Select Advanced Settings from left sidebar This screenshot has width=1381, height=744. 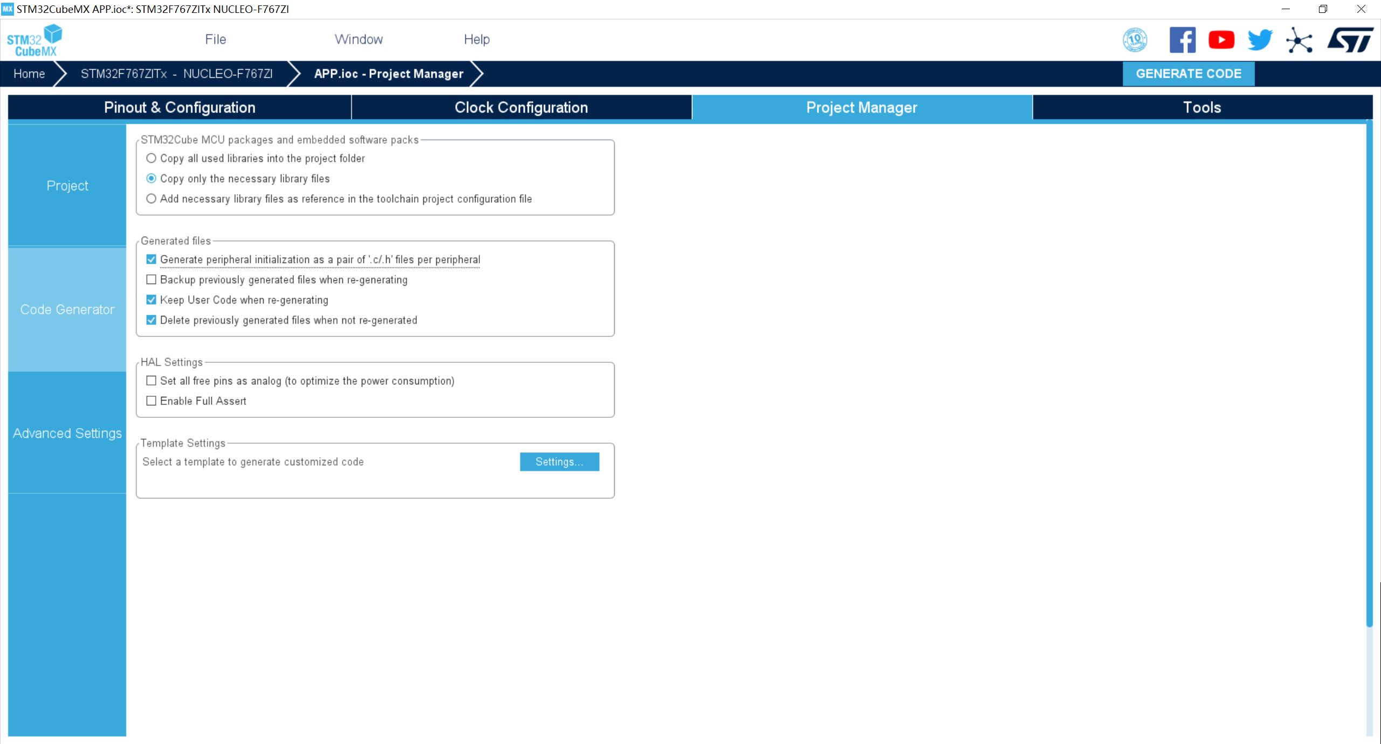68,433
